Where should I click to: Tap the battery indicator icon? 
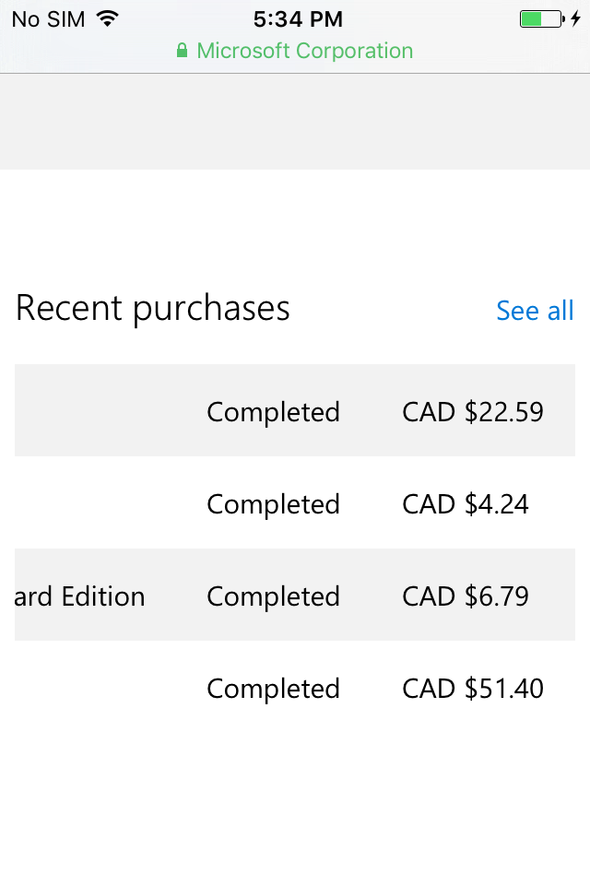pos(541,18)
